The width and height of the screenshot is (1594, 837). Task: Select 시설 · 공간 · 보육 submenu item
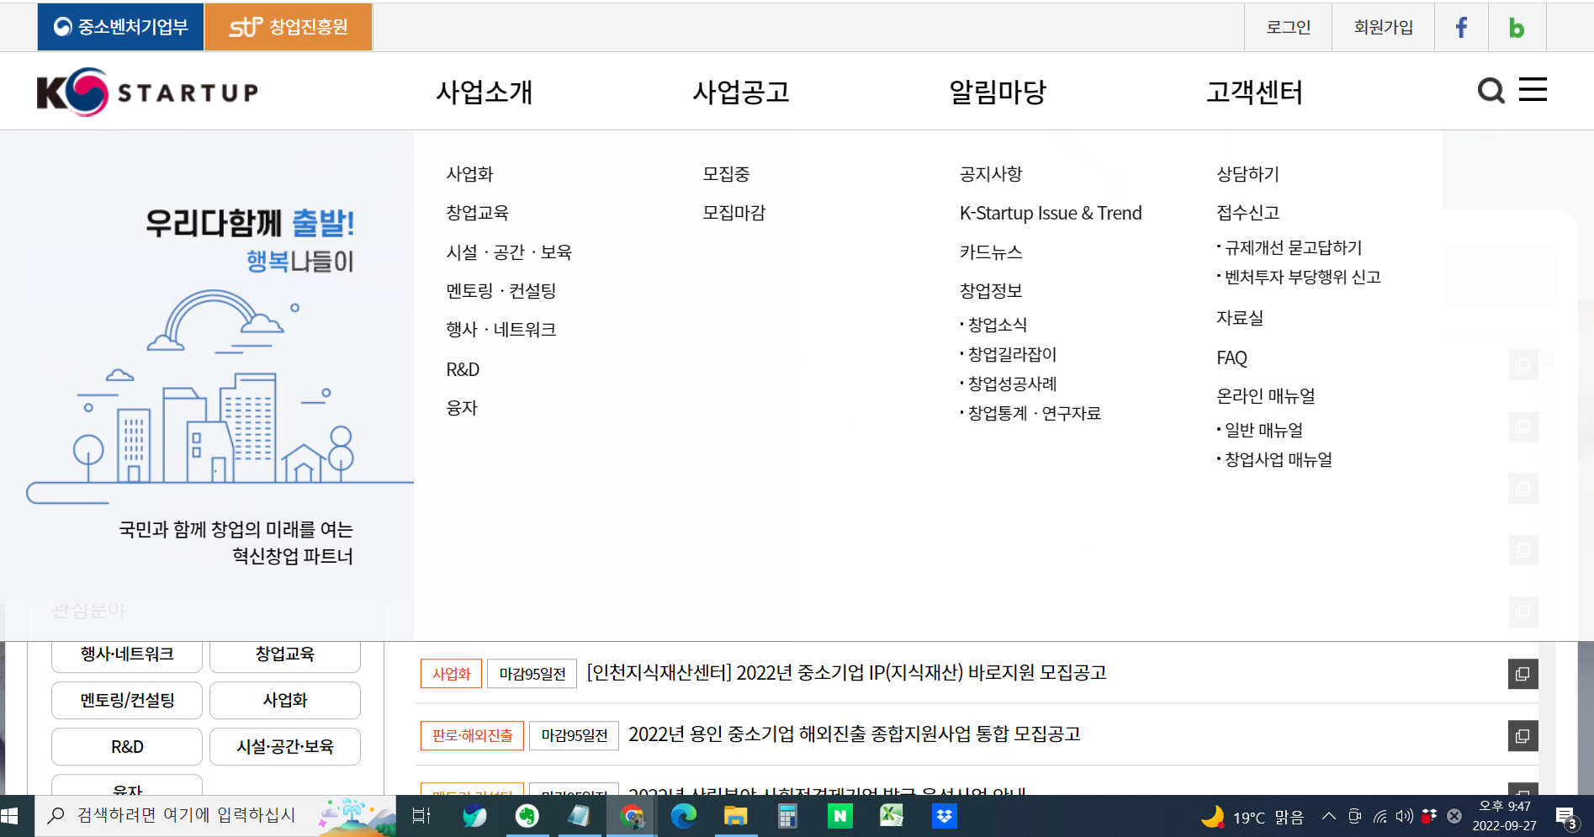pyautogui.click(x=509, y=252)
